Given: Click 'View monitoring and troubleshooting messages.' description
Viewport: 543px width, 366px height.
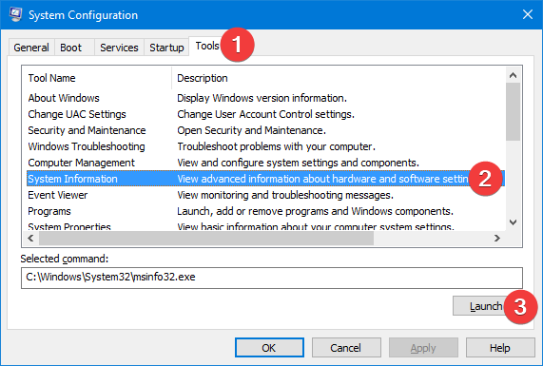Looking at the screenshot, I should point(285,195).
